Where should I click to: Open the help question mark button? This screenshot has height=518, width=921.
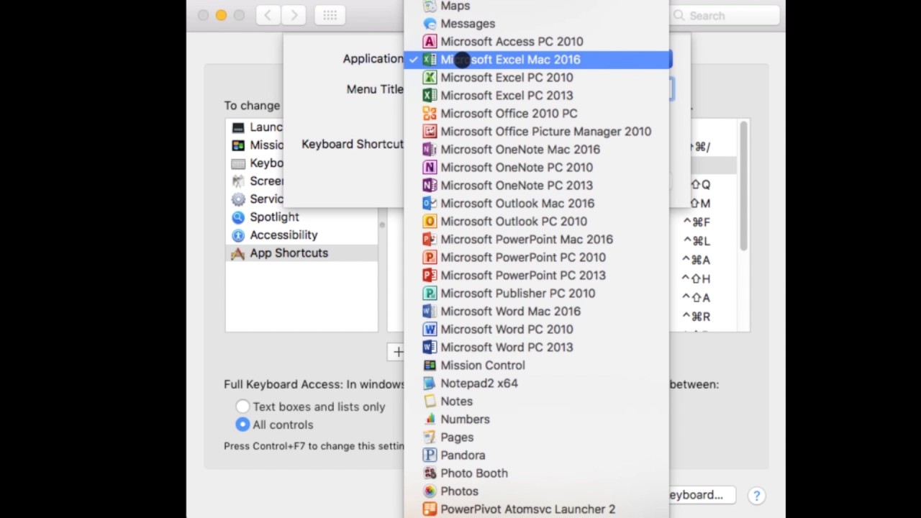(756, 495)
